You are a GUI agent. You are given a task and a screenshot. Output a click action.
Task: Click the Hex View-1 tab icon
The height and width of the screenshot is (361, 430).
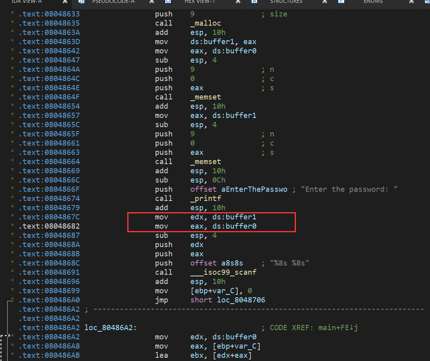[168, 1]
